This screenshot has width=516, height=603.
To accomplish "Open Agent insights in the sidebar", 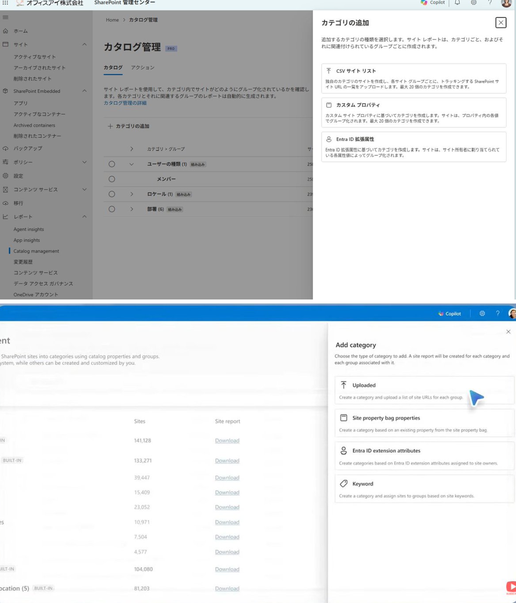I will (29, 229).
